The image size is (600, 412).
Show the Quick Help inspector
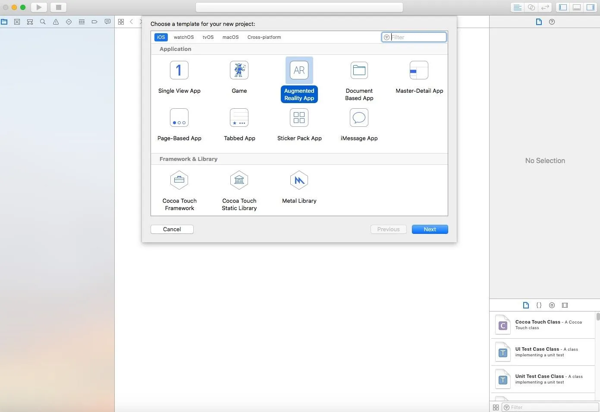click(552, 22)
